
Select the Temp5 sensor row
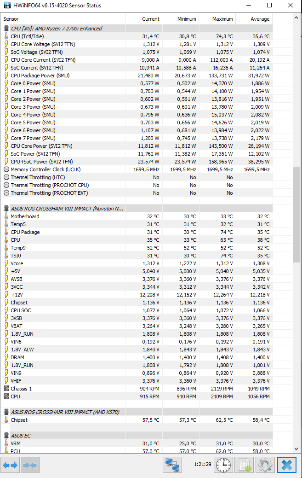click(x=137, y=224)
